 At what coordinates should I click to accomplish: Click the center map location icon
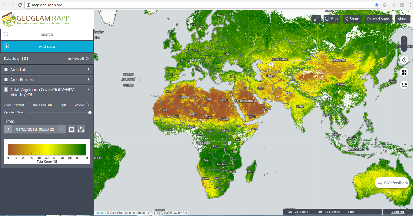point(404,60)
